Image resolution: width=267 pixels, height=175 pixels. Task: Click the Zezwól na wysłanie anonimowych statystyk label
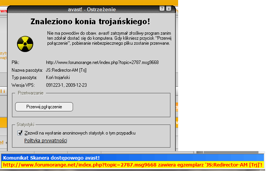[x=80, y=133]
